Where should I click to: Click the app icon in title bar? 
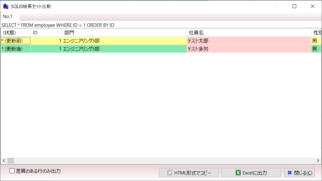tap(6, 6)
